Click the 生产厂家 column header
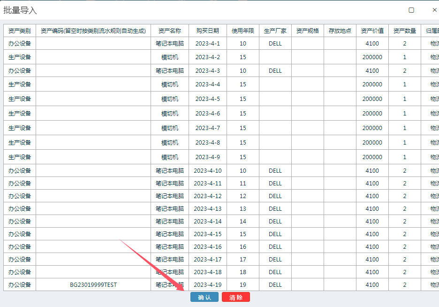Viewport: 439px width, 307px height. click(275, 31)
